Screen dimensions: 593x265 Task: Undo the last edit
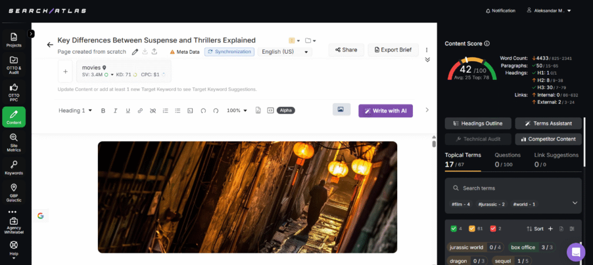coord(203,110)
